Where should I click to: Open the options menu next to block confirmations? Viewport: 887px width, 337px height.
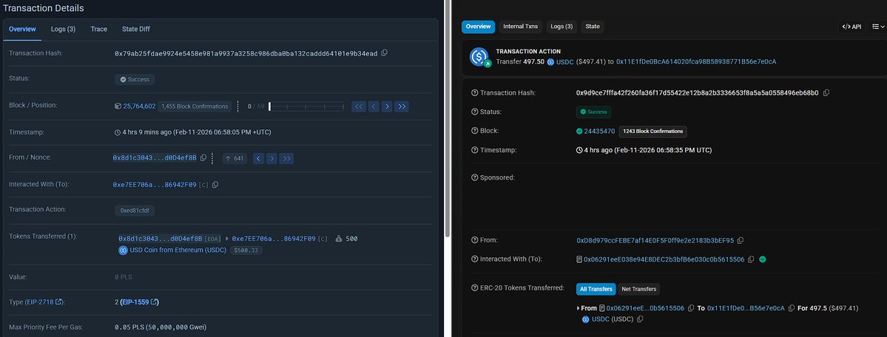point(237,106)
